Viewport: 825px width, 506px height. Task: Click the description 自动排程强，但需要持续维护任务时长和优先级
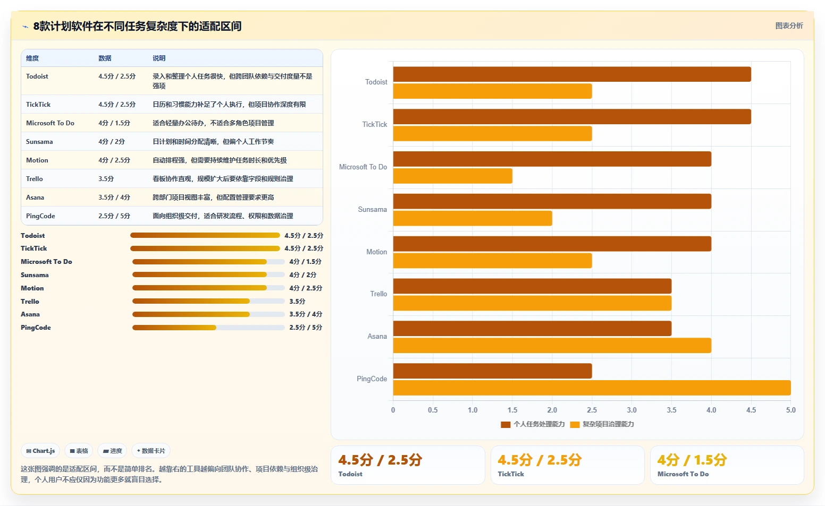point(220,160)
